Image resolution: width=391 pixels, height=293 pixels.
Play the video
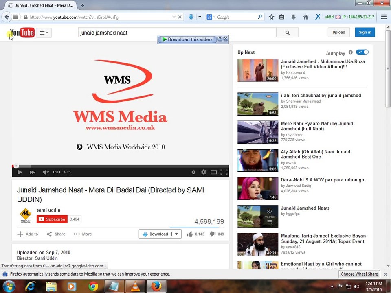coord(20,172)
